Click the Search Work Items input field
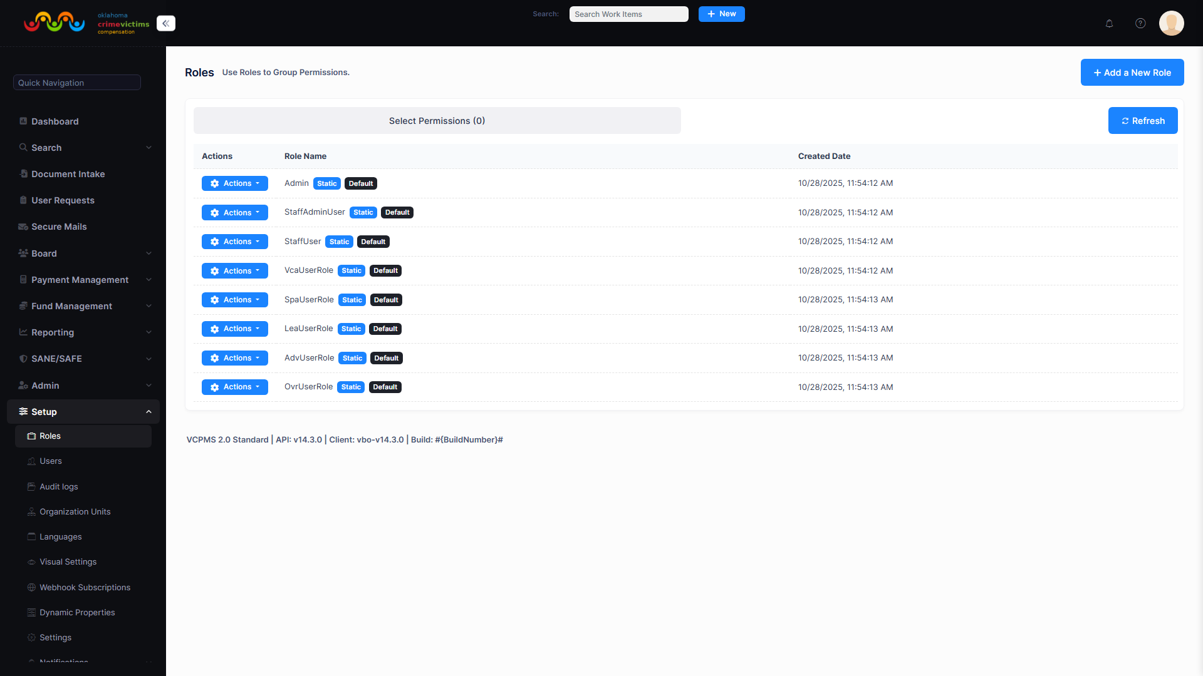 coord(628,14)
